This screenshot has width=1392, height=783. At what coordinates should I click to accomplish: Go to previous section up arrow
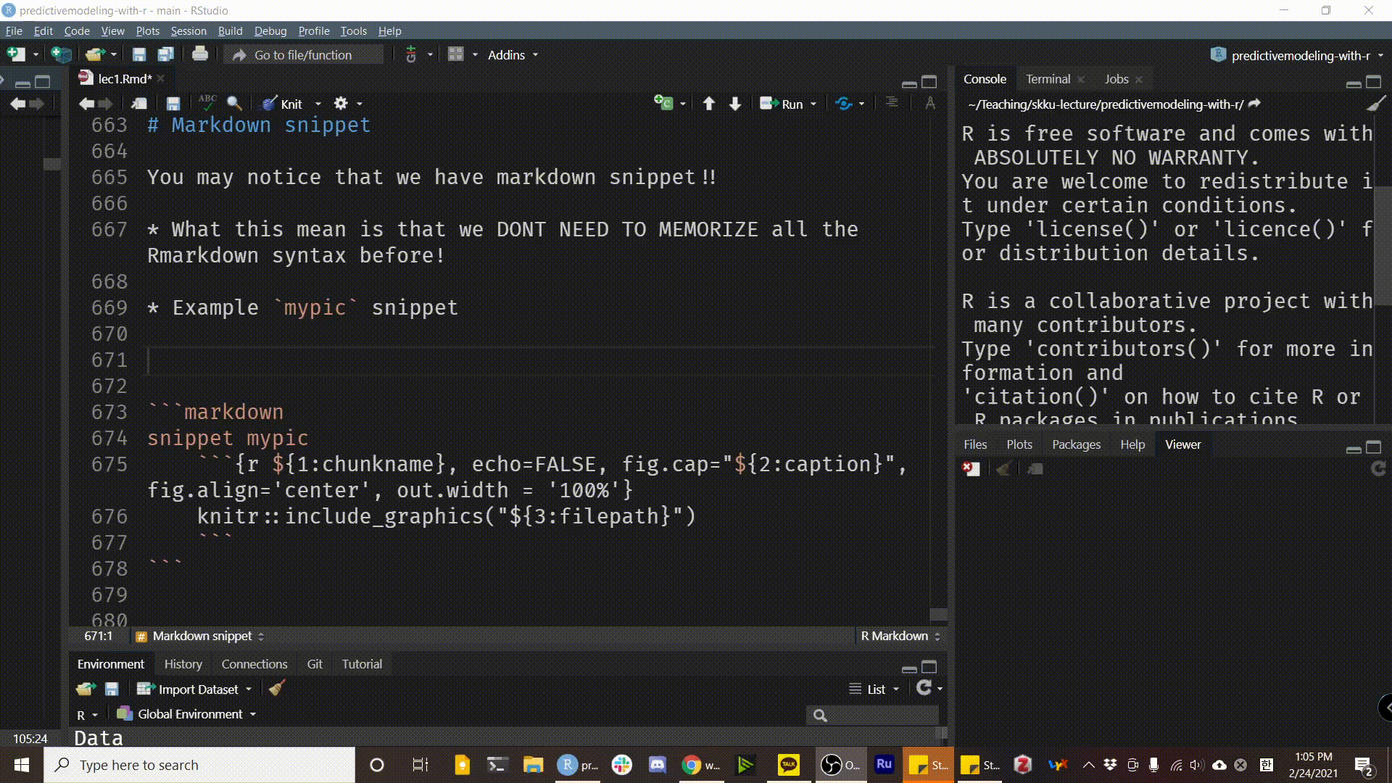(709, 104)
